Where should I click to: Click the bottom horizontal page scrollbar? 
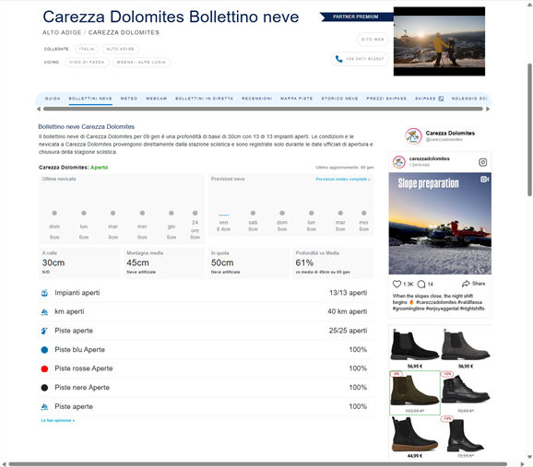tap(257, 464)
